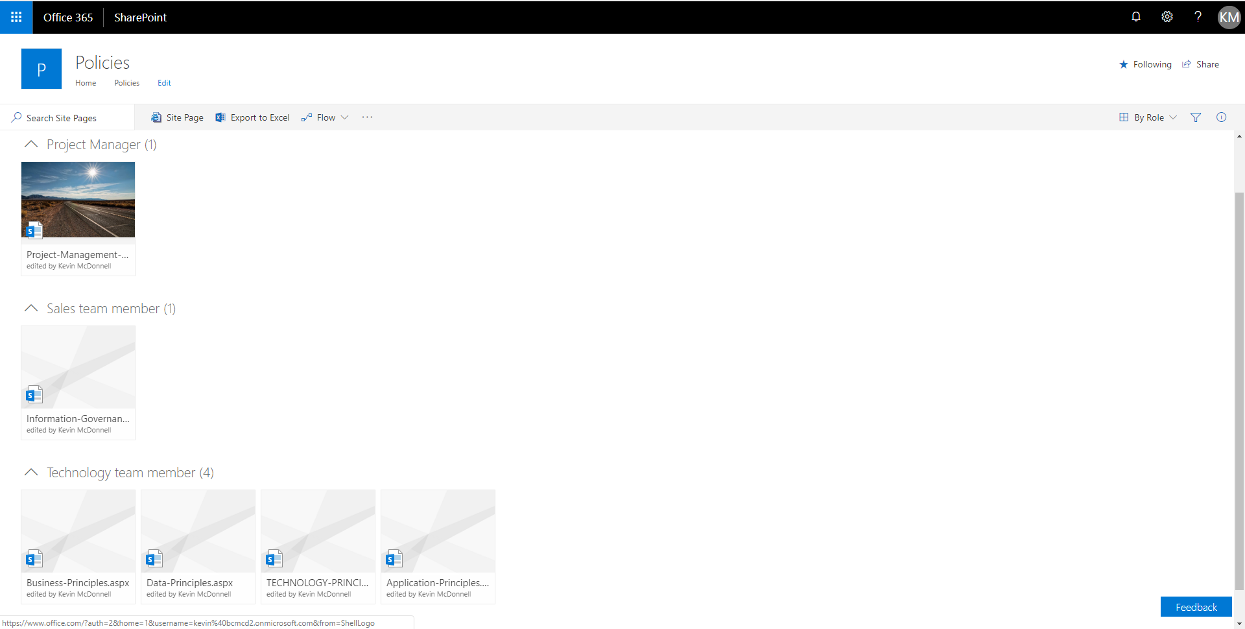This screenshot has width=1245, height=629.
Task: Collapse the Sales team member group
Action: (x=30, y=308)
